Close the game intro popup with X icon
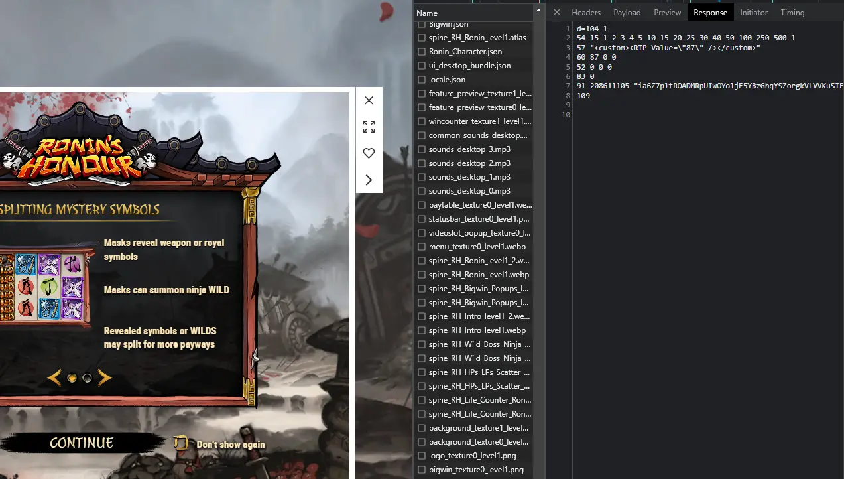The width and height of the screenshot is (844, 479). click(x=369, y=100)
